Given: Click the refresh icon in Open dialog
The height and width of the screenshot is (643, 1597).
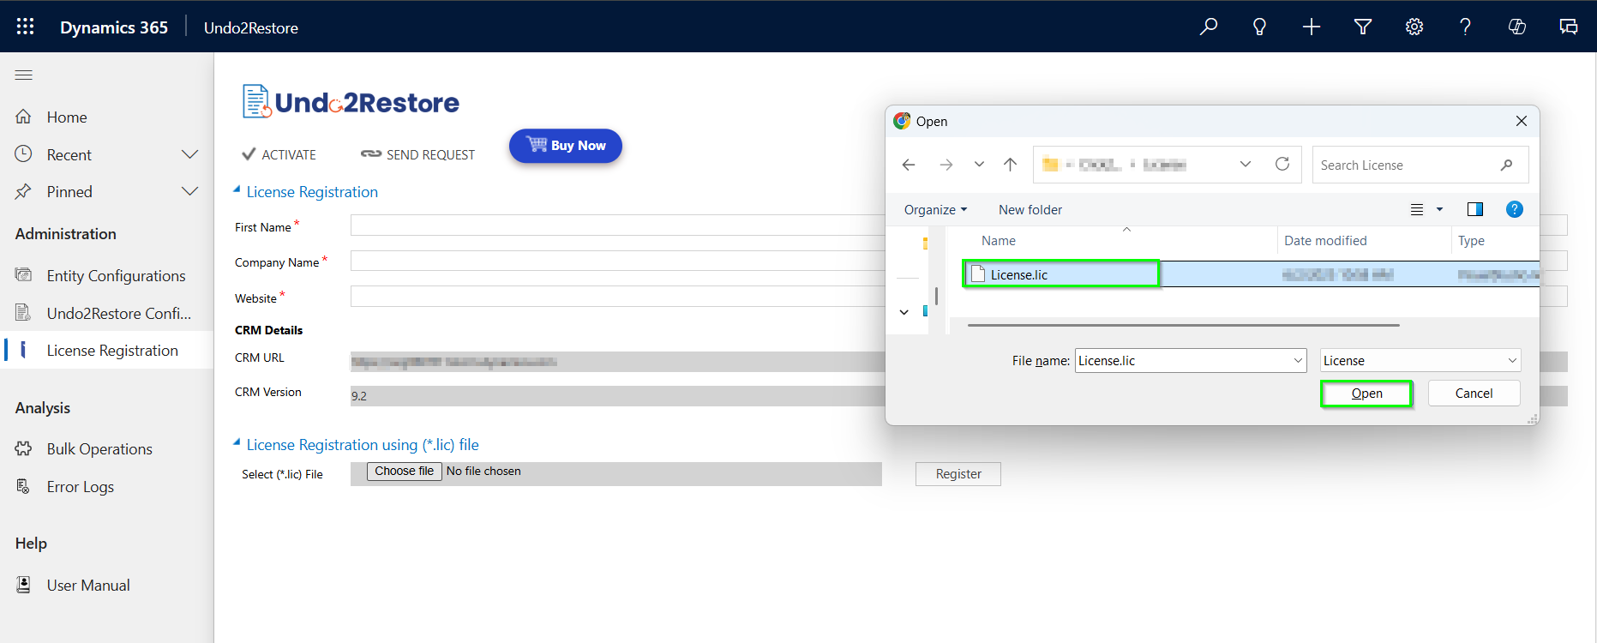Looking at the screenshot, I should point(1282,165).
